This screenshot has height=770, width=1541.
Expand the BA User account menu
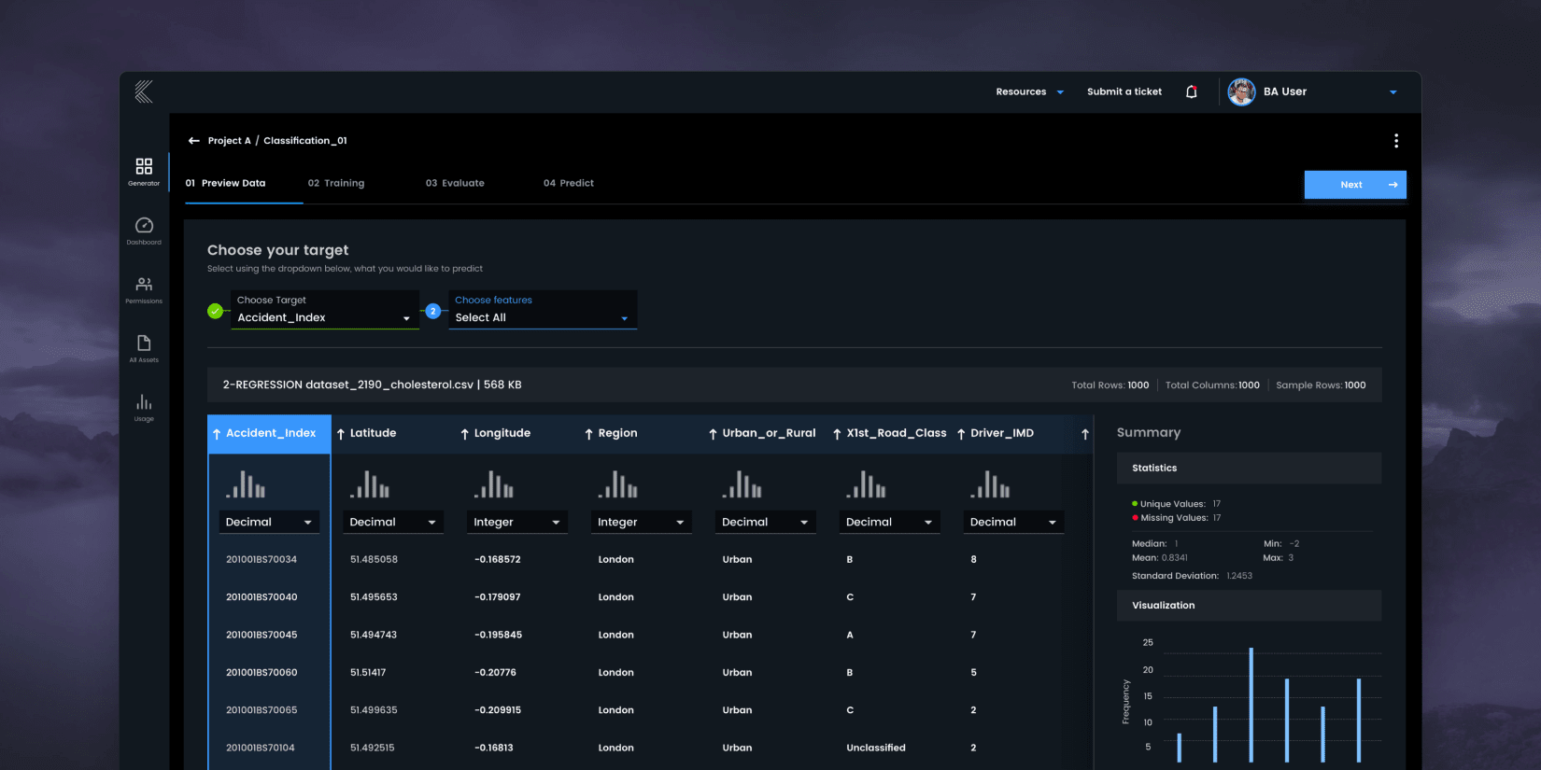[x=1393, y=92]
